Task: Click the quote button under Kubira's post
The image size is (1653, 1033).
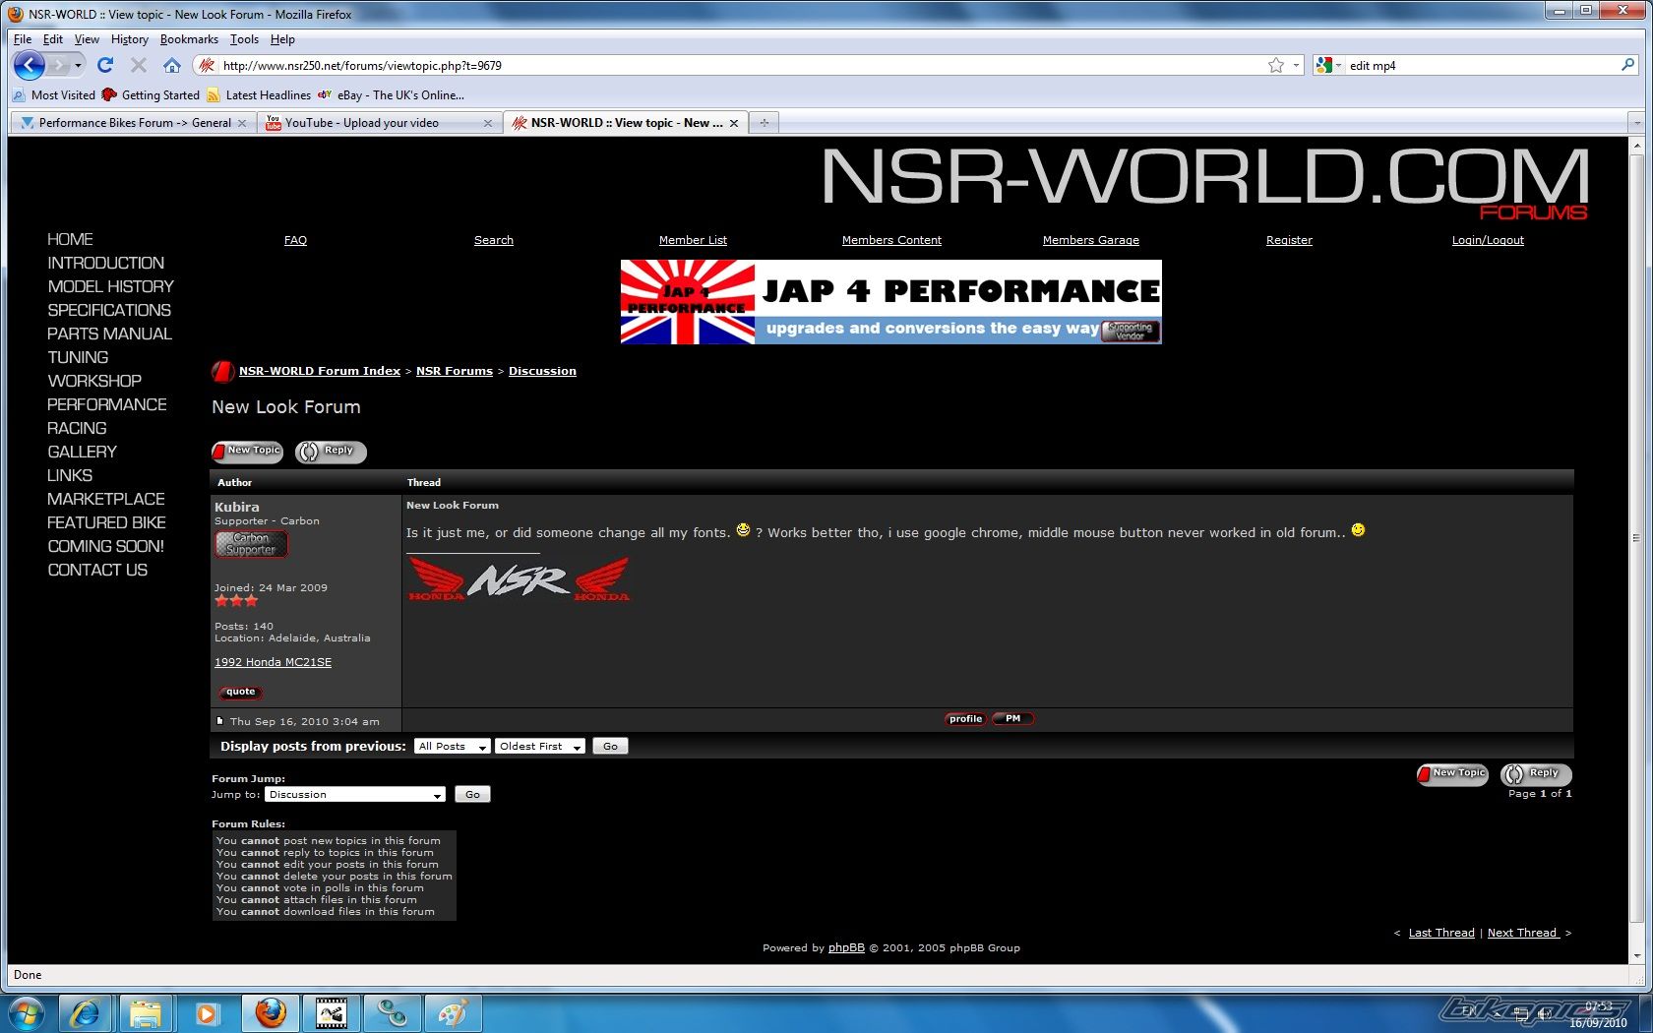Action: [x=240, y=693]
